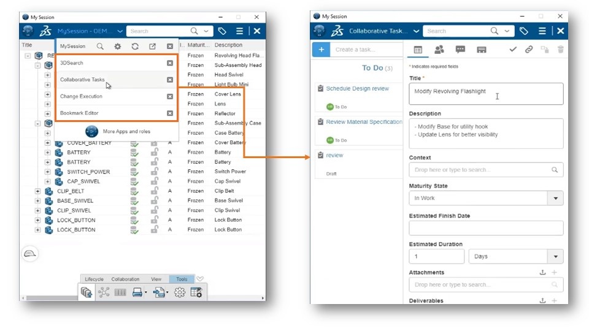589x331 pixels.
Task: Open the hamburger menu in Collaborative Task header
Action: click(x=542, y=31)
